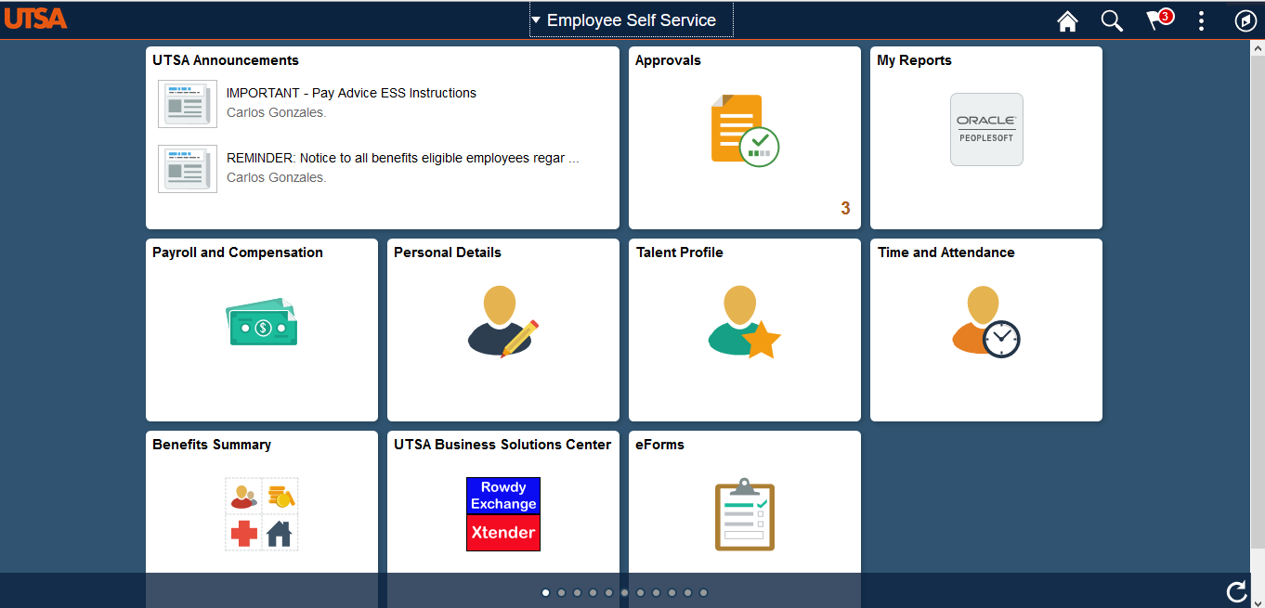The image size is (1265, 608).
Task: Go to the Home icon
Action: coord(1067,20)
